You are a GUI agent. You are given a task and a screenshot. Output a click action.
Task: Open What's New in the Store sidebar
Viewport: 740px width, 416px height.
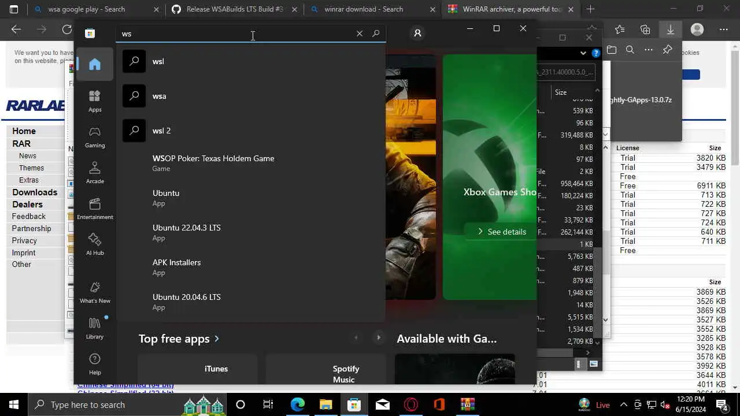coord(95,293)
